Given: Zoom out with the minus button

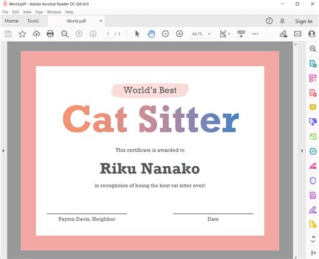Looking at the screenshot, I should coord(166,34).
